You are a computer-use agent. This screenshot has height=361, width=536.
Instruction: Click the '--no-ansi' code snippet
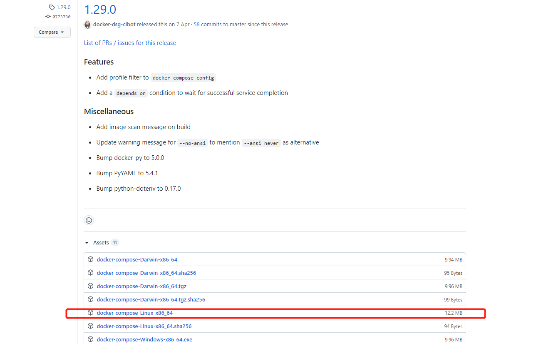point(193,143)
